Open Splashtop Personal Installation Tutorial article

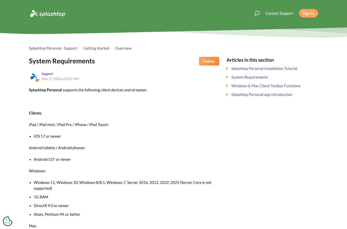click(264, 69)
